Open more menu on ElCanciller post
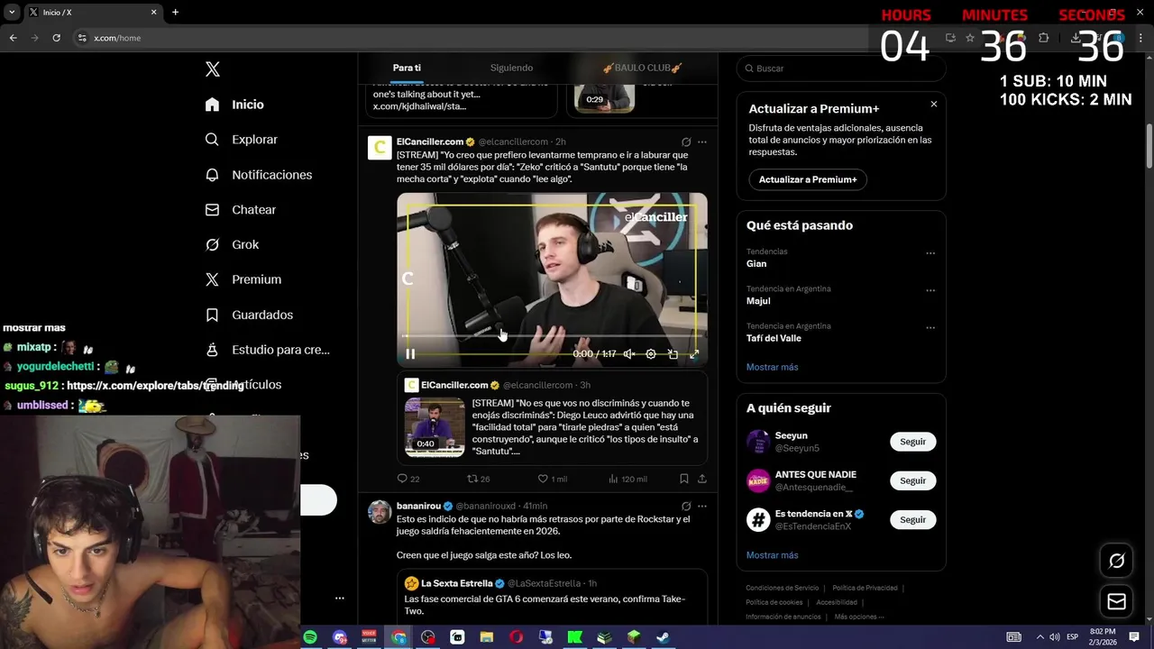This screenshot has width=1154, height=649. 702,142
